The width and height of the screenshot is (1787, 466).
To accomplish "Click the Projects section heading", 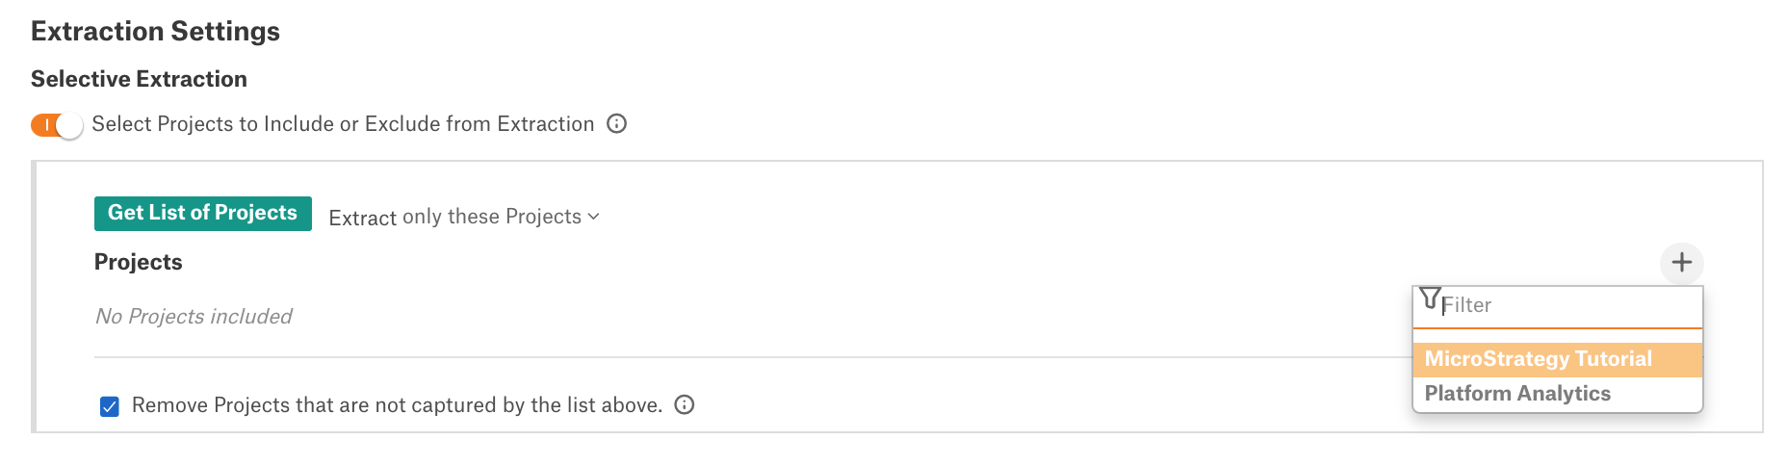I will point(139,262).
